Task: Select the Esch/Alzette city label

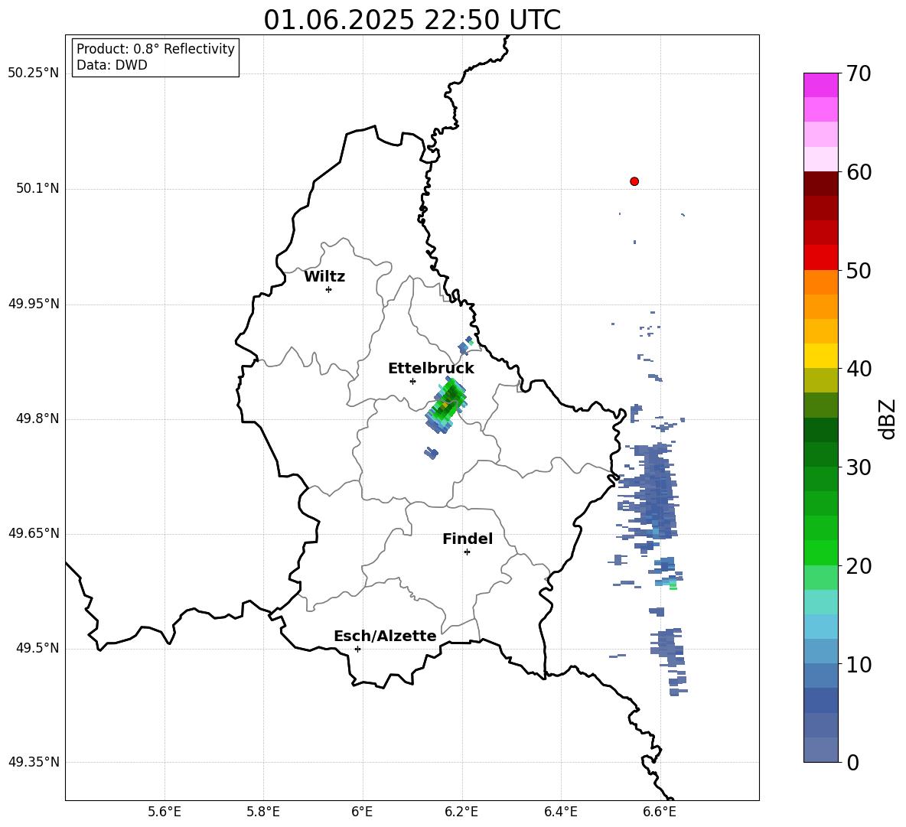Action: 385,636
